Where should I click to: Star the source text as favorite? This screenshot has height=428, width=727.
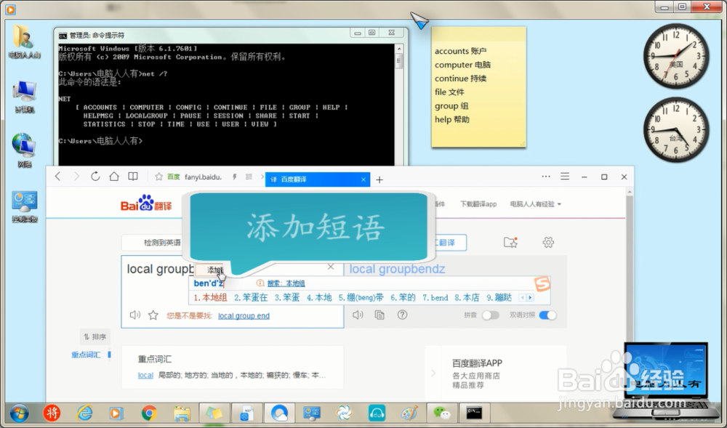[x=153, y=315]
